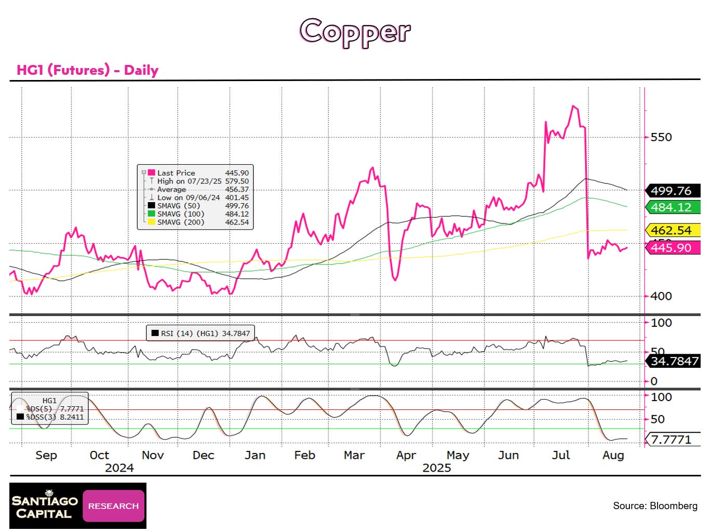Click the RSI (14) (HG1) legend box
This screenshot has width=711, height=532.
[200, 333]
